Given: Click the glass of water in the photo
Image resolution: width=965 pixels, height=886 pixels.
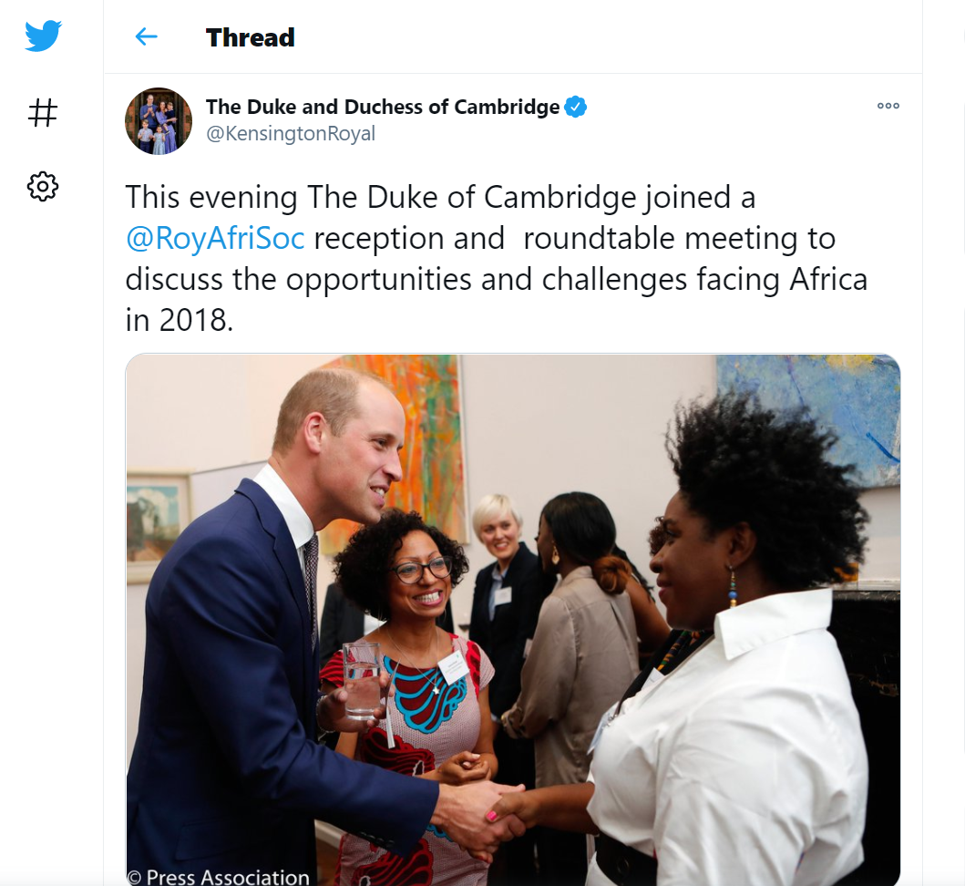Looking at the screenshot, I should point(362,680).
